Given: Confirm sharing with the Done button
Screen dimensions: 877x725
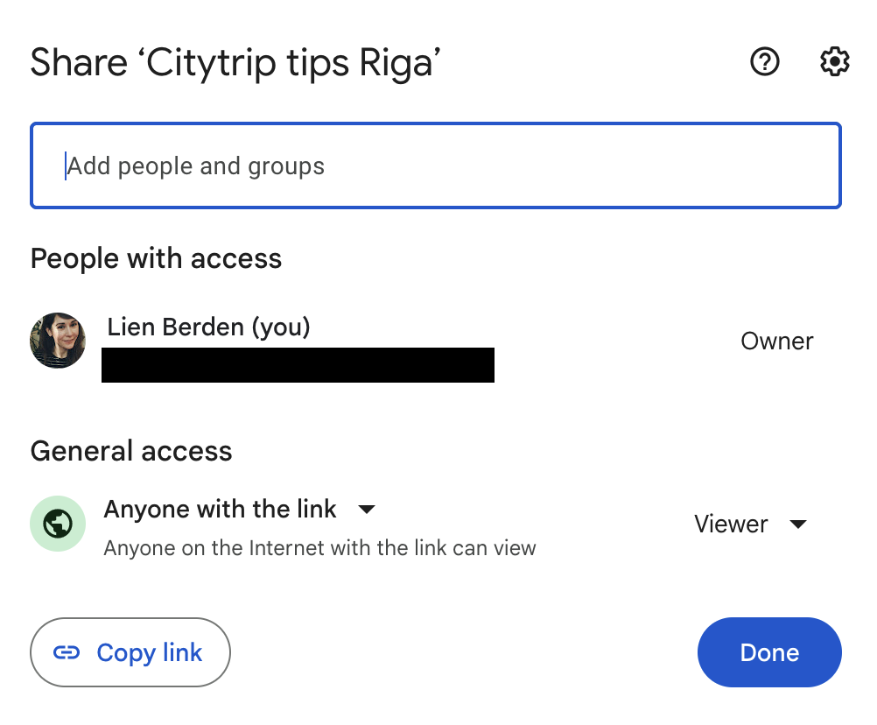Looking at the screenshot, I should (x=769, y=652).
